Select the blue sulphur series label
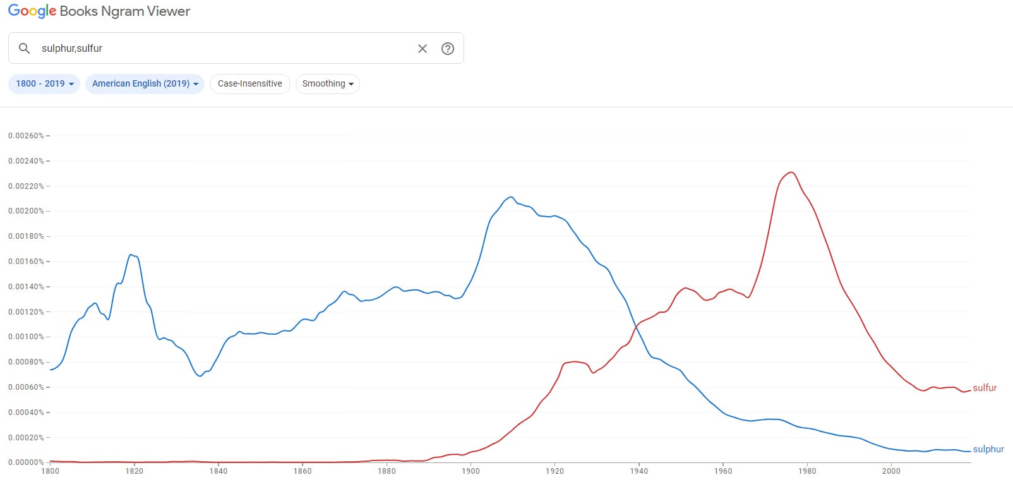Screen dimensions: 1013x482 [988, 449]
